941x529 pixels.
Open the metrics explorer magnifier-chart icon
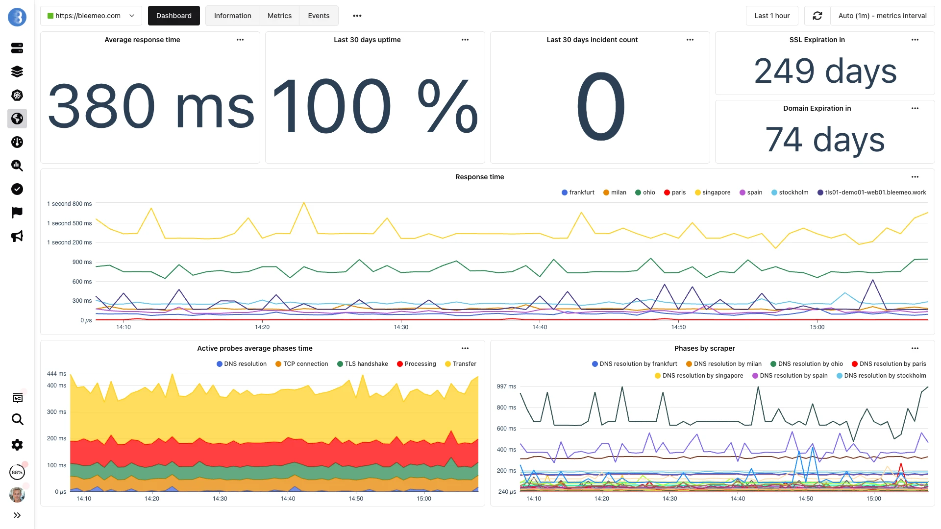click(17, 166)
